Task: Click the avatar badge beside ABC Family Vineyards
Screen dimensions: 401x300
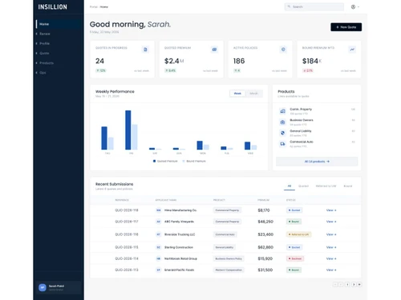Action: click(159, 222)
